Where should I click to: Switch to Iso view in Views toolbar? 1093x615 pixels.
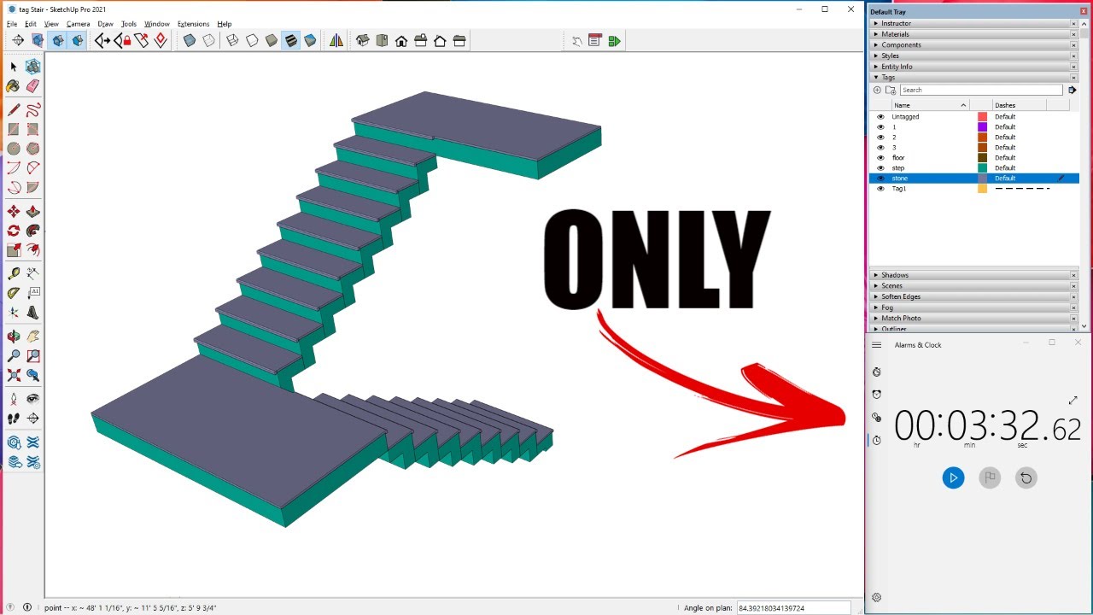363,40
